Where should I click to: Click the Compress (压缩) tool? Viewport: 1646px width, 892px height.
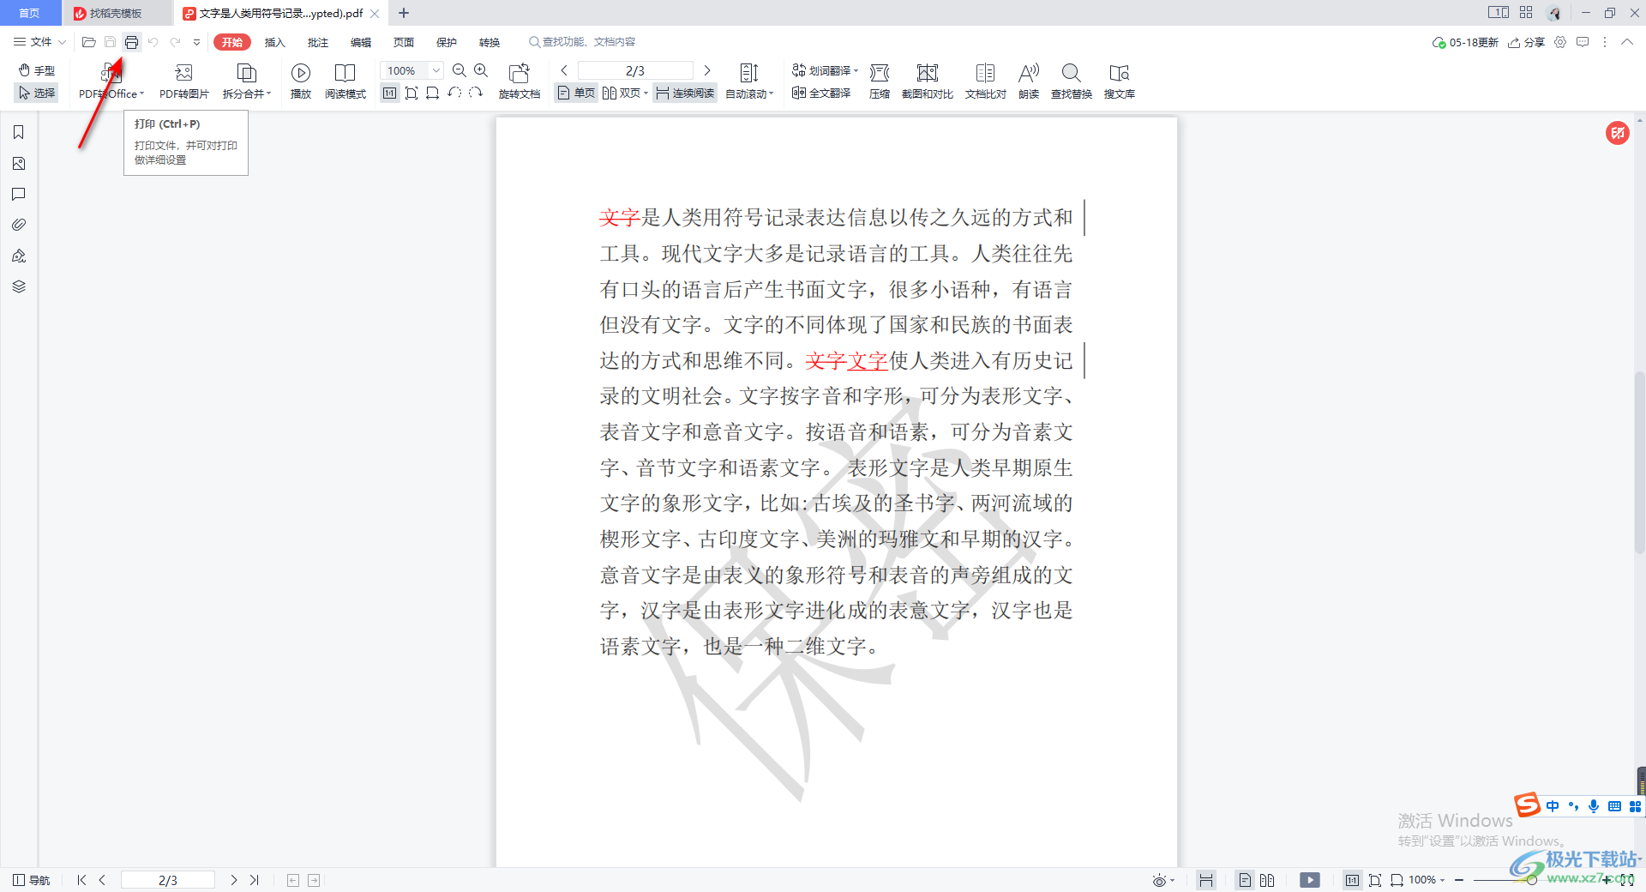880,81
